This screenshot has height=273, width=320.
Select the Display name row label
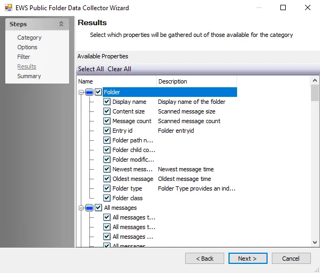point(129,102)
